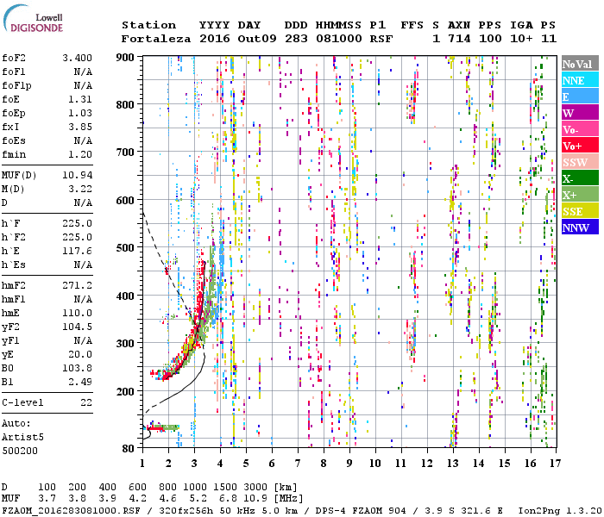This screenshot has width=604, height=517.
Task: Click the hmE value 110.0
Action: 78,313
